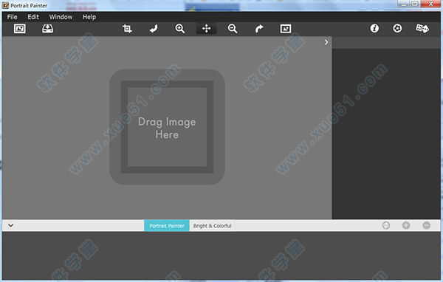Close the Portrait Painter window
Viewport: 443px width, 282px height.
click(430, 4)
